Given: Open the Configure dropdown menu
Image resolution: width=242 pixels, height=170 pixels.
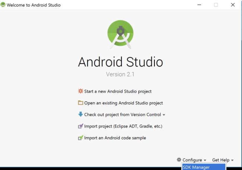Looking at the screenshot, I should click(194, 160).
